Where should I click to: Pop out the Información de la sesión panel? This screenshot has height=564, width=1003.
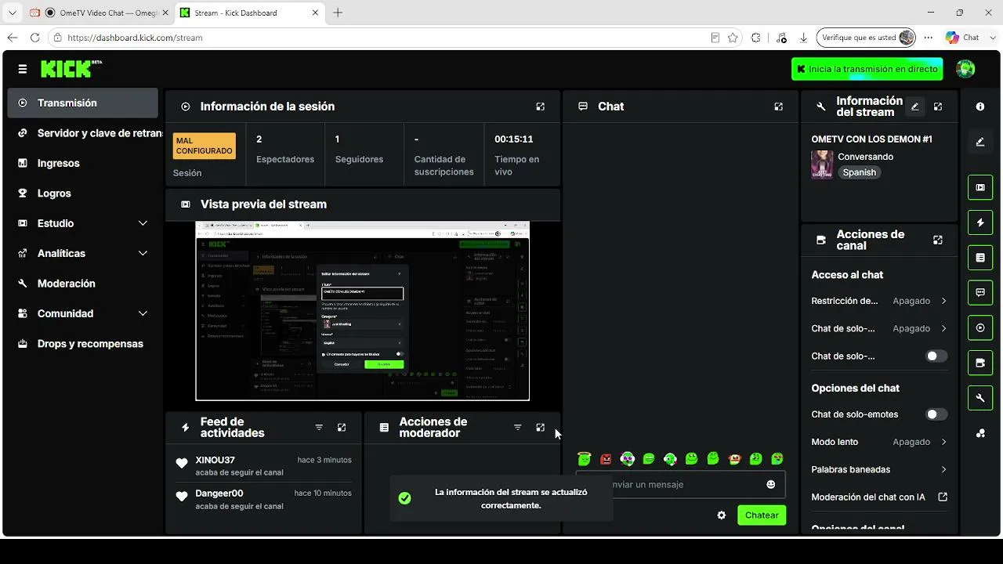[540, 107]
